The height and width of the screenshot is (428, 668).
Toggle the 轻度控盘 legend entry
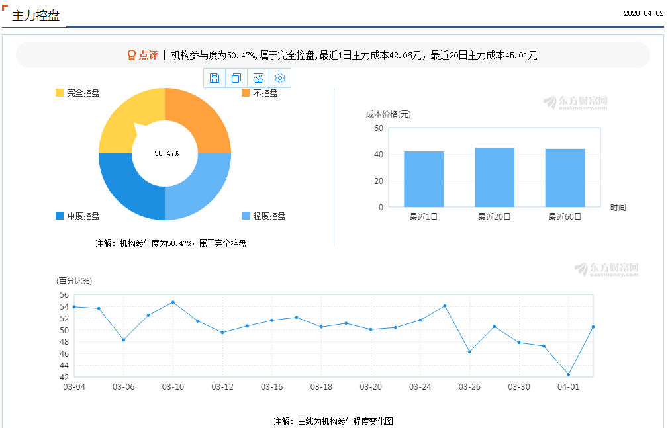(x=263, y=216)
